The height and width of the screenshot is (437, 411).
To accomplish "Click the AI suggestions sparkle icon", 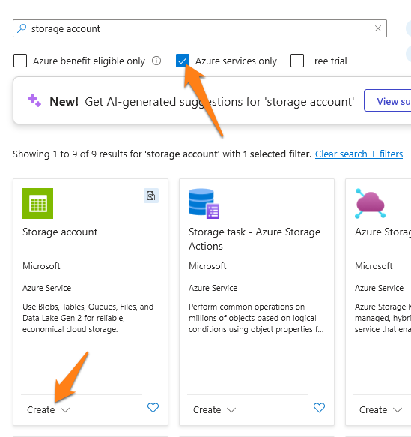I will pyautogui.click(x=34, y=100).
